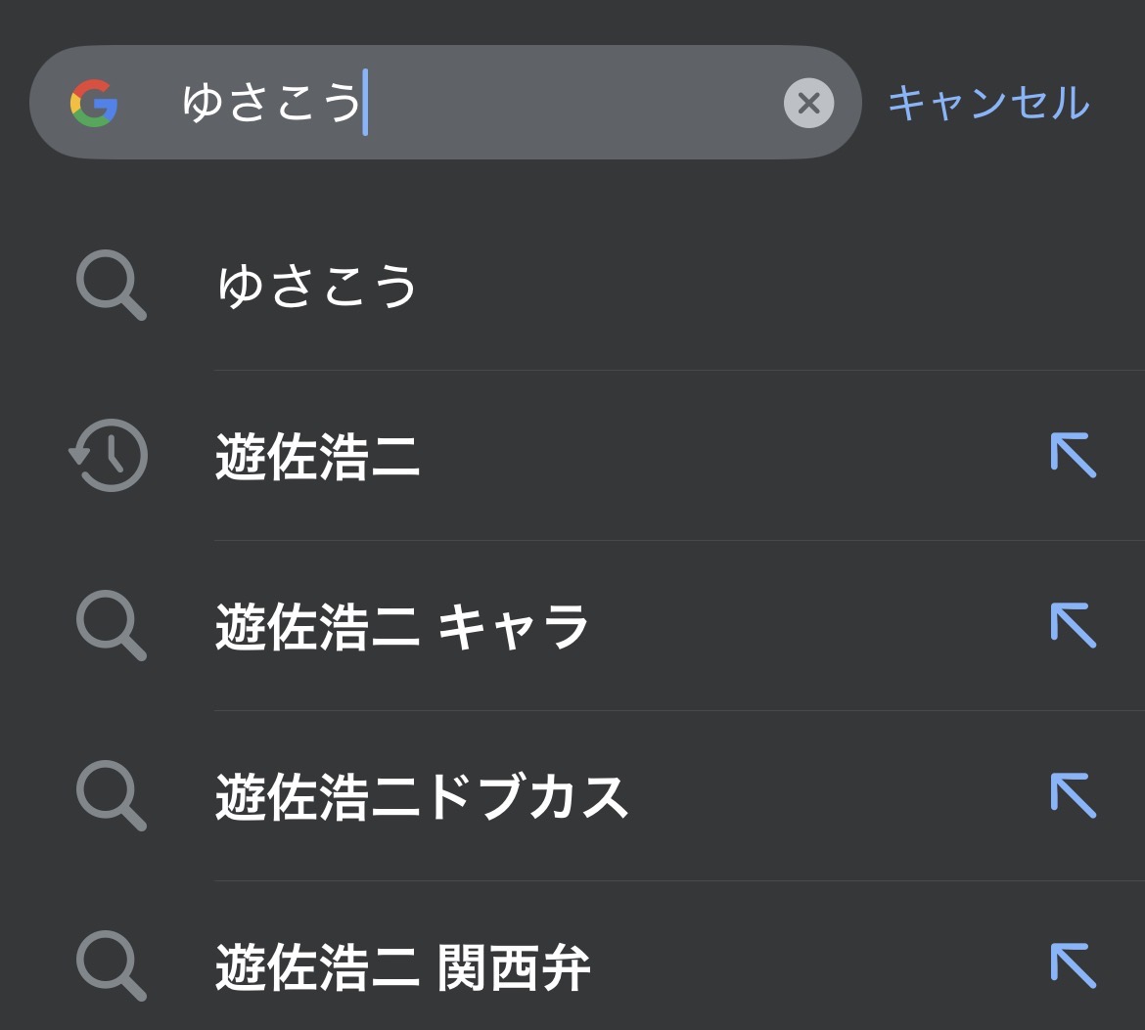1145x1030 pixels.
Task: Click the Google logo in search bar
Action: pos(94,103)
